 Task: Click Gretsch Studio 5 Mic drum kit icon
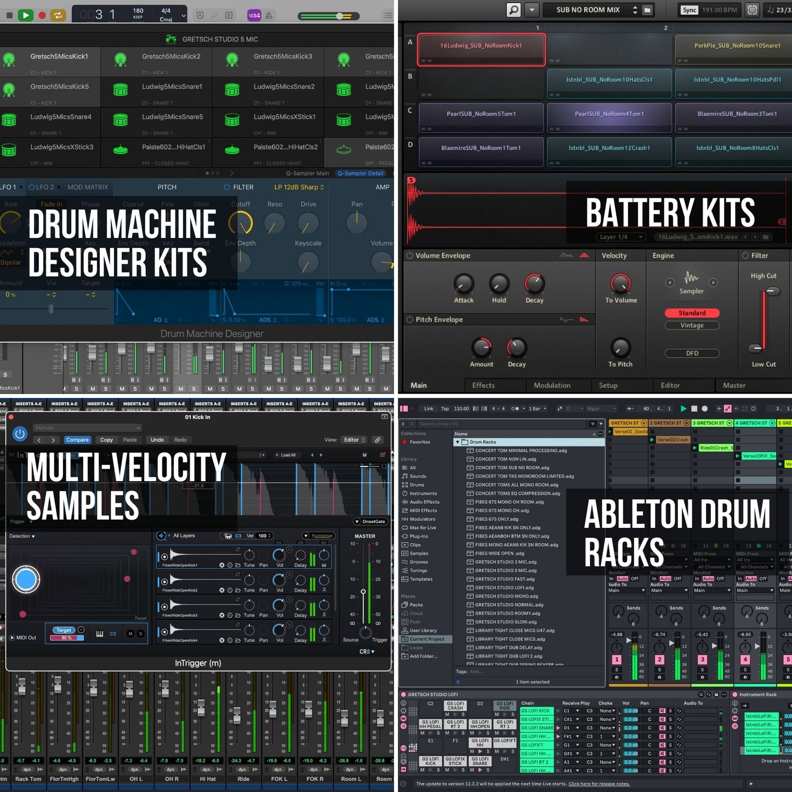(x=171, y=39)
